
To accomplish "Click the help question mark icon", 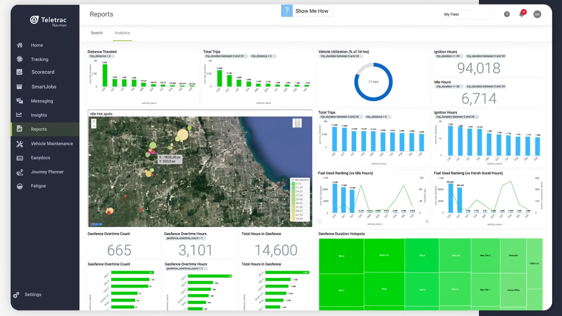I will click(x=506, y=14).
